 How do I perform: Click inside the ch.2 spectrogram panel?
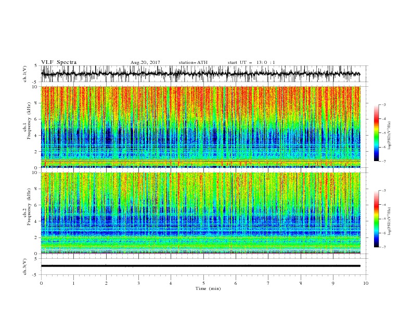(200, 213)
